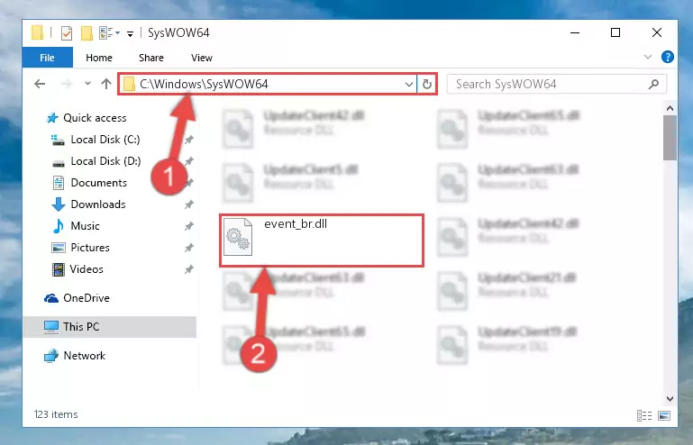Select Network in navigation pane
Screen dimensions: 693x445
[85, 356]
